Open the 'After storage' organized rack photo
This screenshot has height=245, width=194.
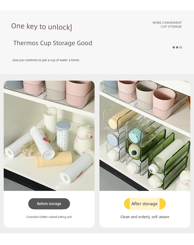coord(145,136)
